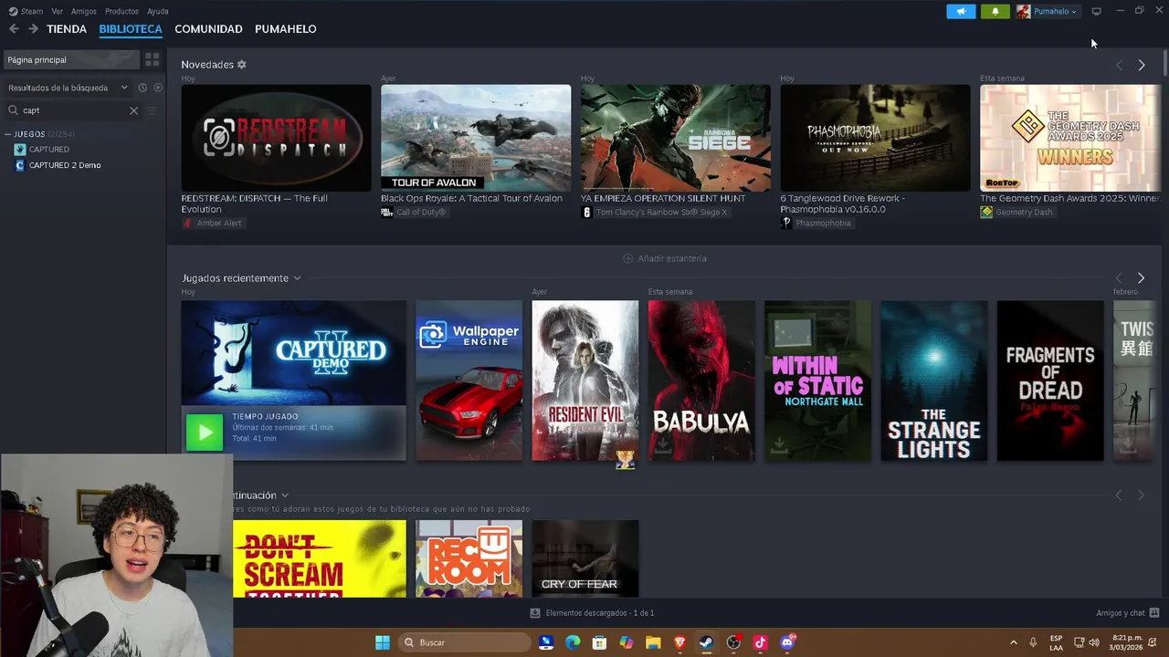Screen dimensions: 1169x657
Task: Click Añadir estantería
Action: point(665,258)
